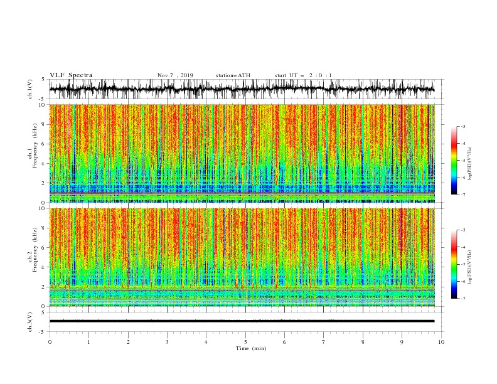This screenshot has width=497, height=384.
Task: Click the '-3' value on upper colorbar
Action: [462, 126]
